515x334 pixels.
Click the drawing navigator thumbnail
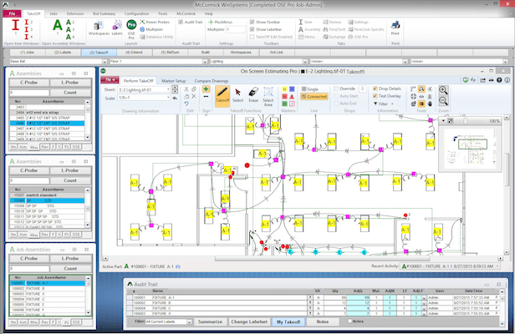[x=470, y=147]
